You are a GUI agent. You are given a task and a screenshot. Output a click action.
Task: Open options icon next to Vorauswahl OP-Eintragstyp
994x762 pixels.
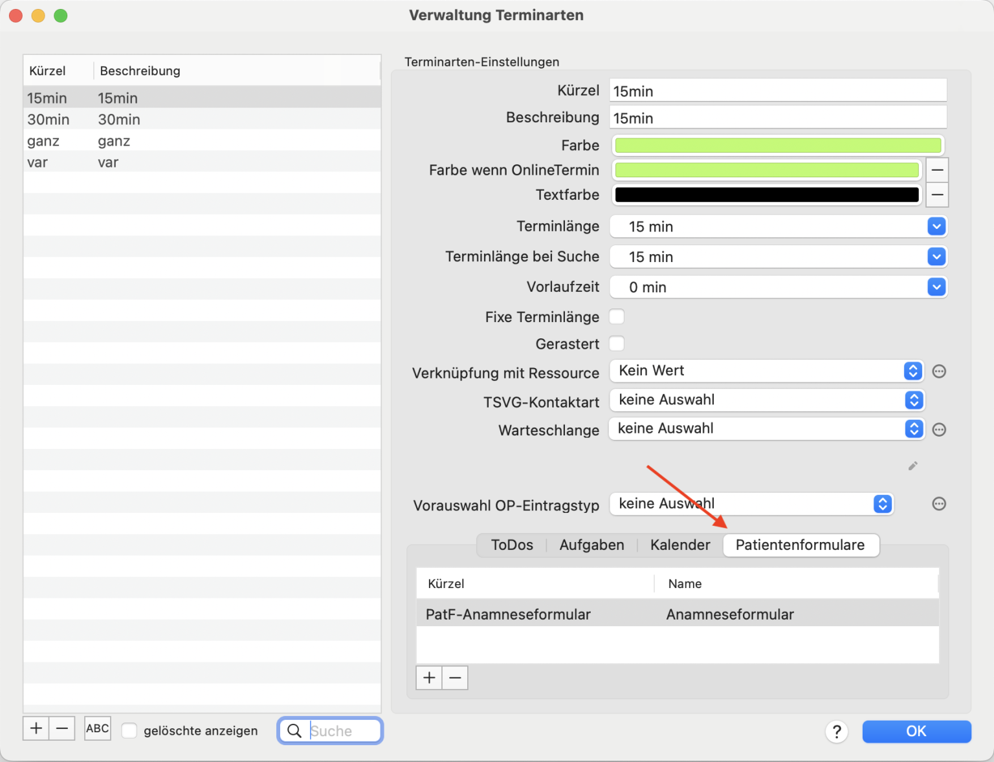(939, 504)
